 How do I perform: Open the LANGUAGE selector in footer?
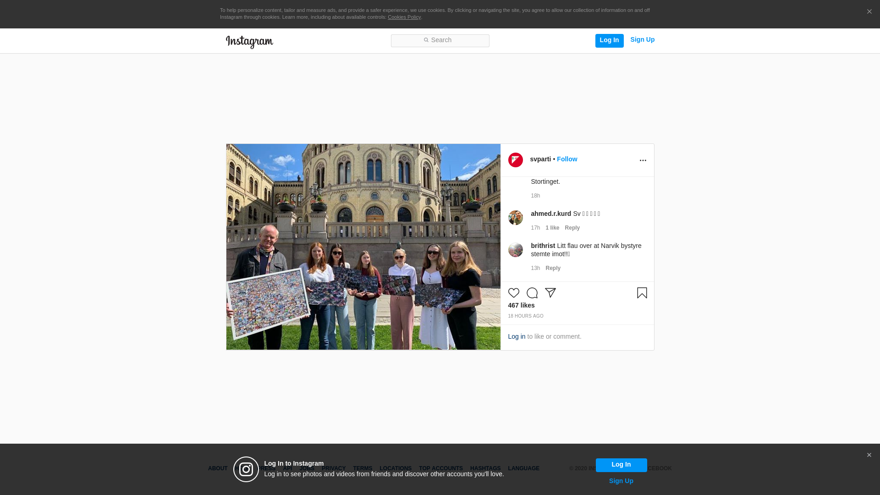tap(523, 469)
